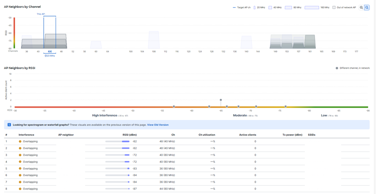Click the 'High Interference' range label
Viewport: 376px width, 194px height.
point(105,115)
